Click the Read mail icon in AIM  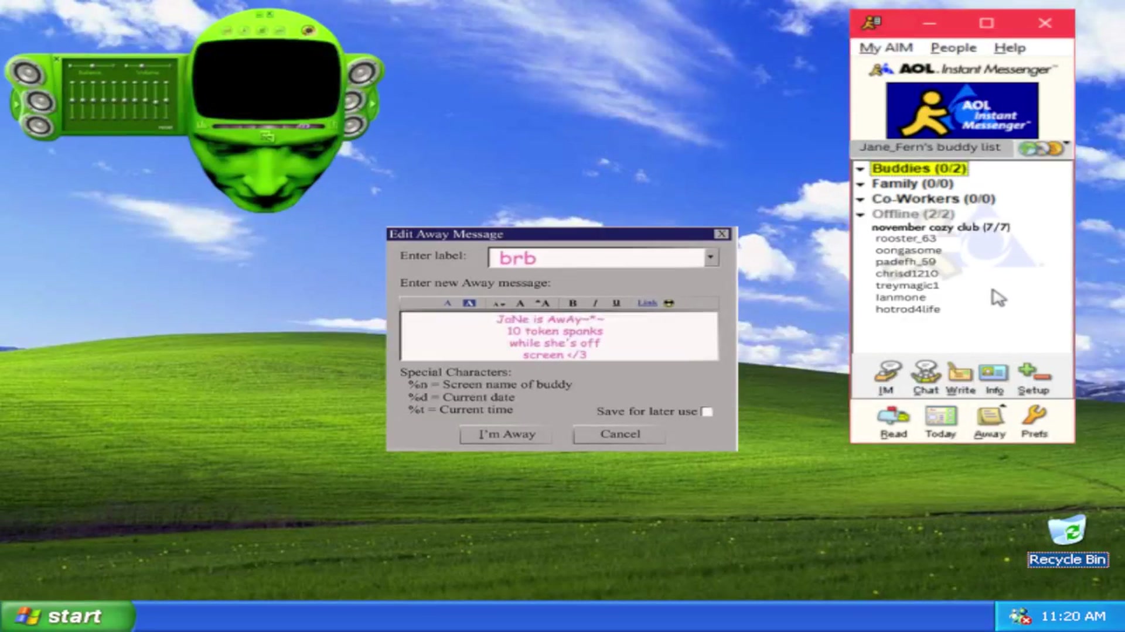(x=893, y=422)
